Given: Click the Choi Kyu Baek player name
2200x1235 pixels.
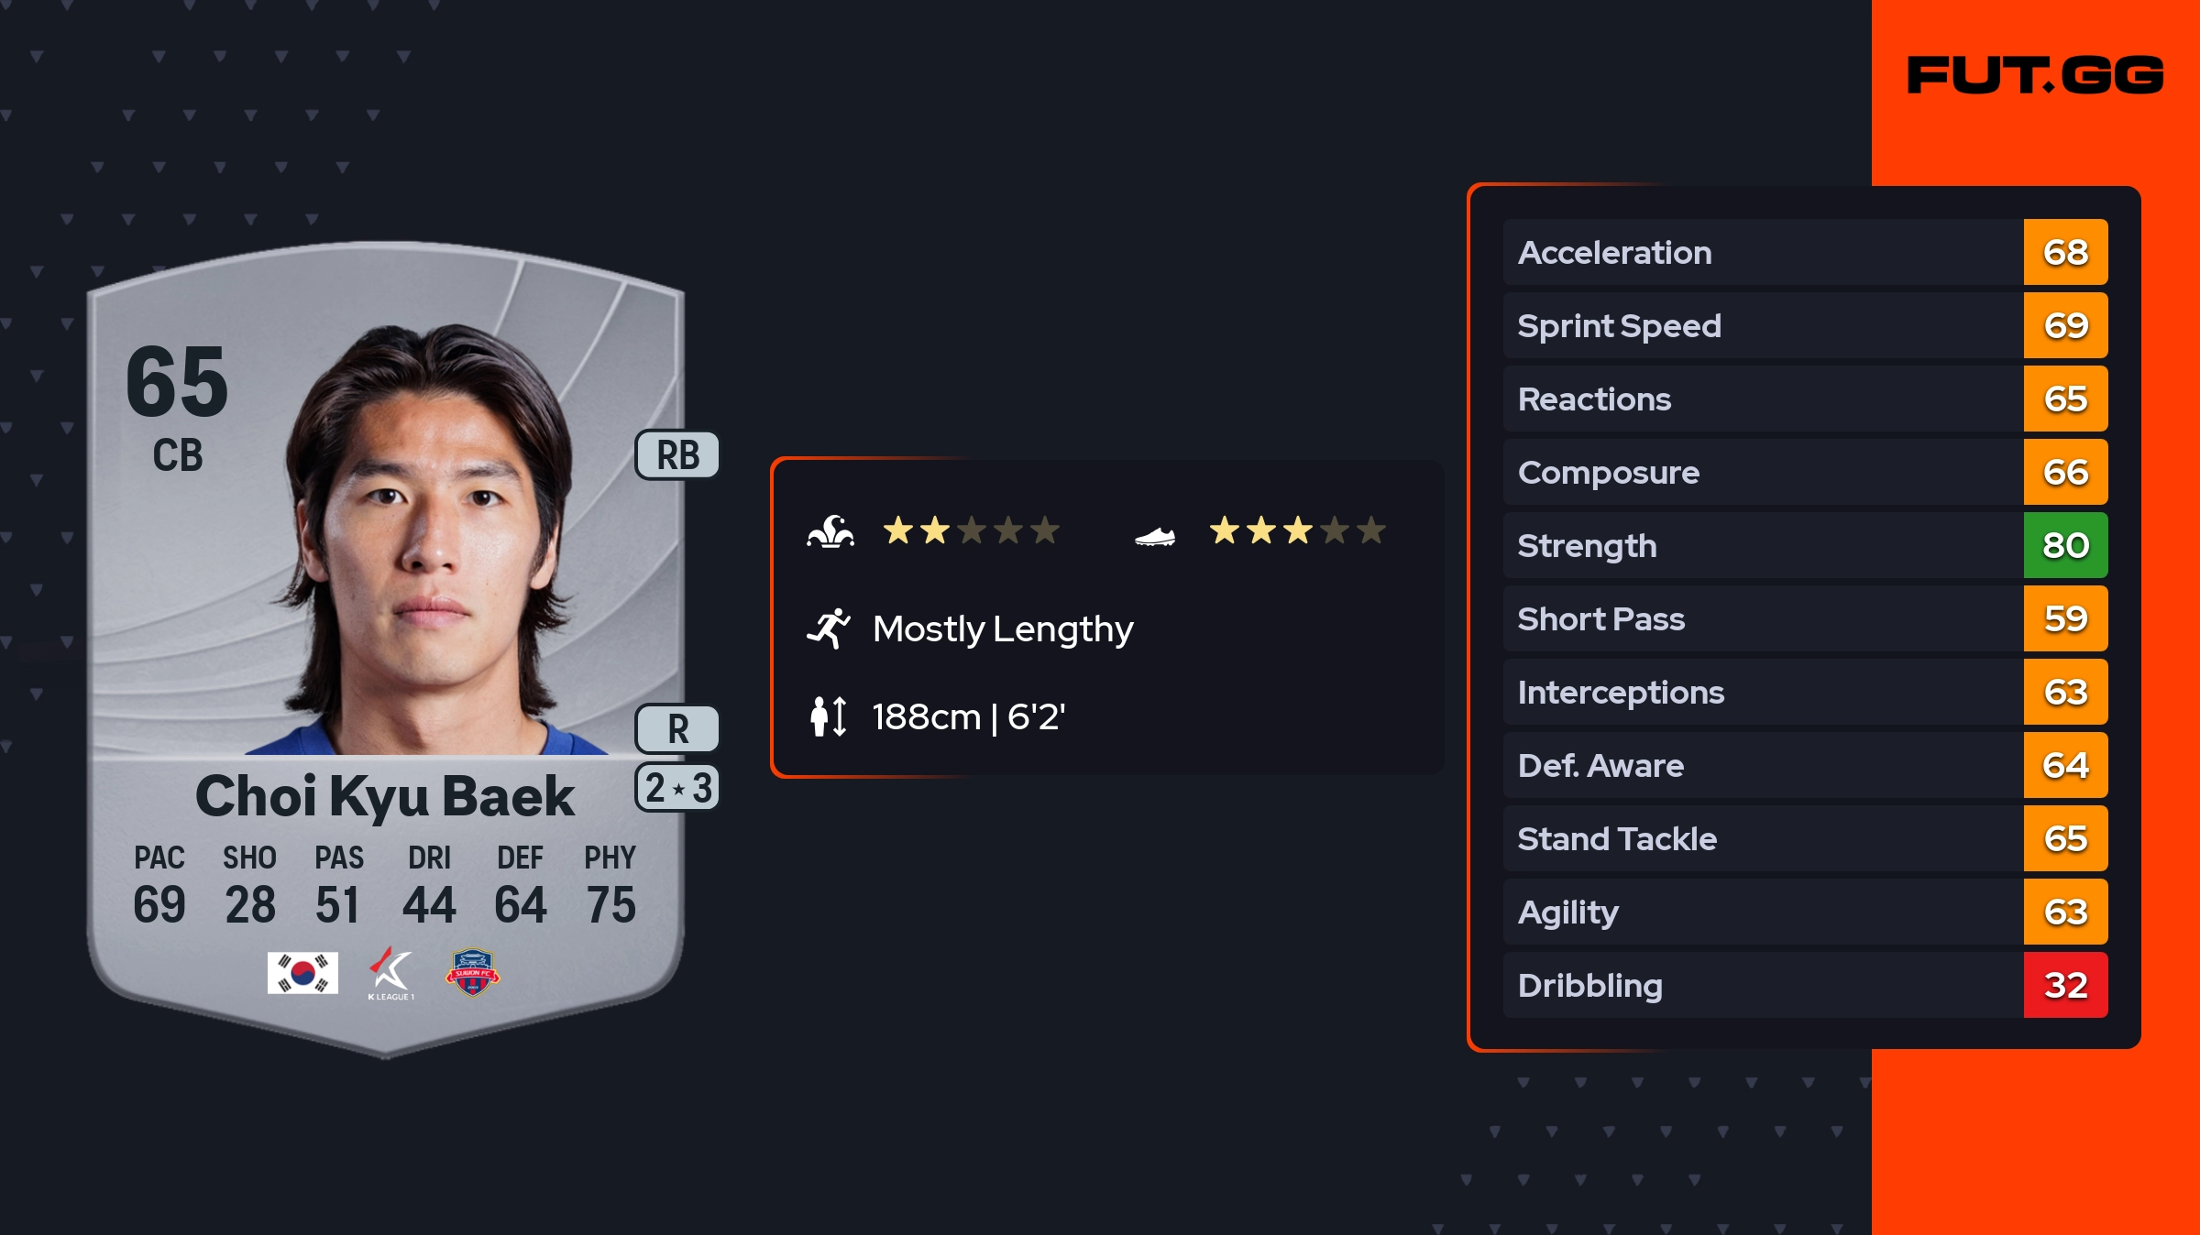Looking at the screenshot, I should [385, 795].
